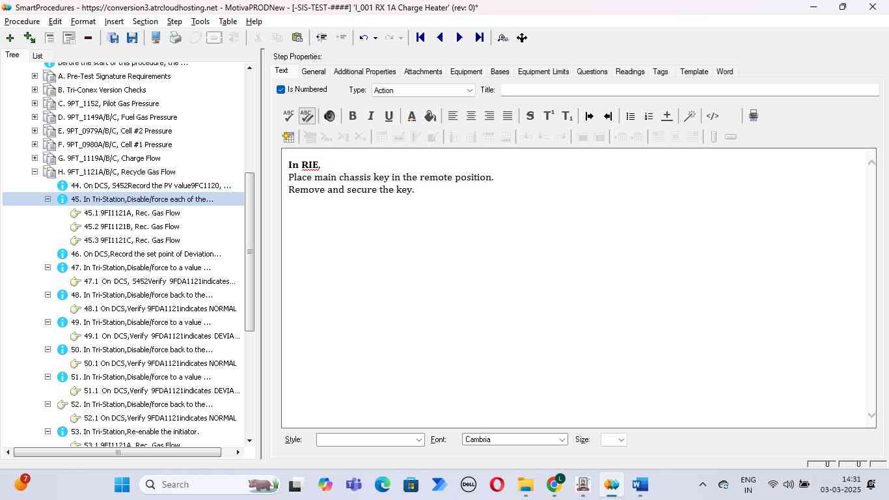
Task: Insert a numbered list
Action: tap(648, 116)
